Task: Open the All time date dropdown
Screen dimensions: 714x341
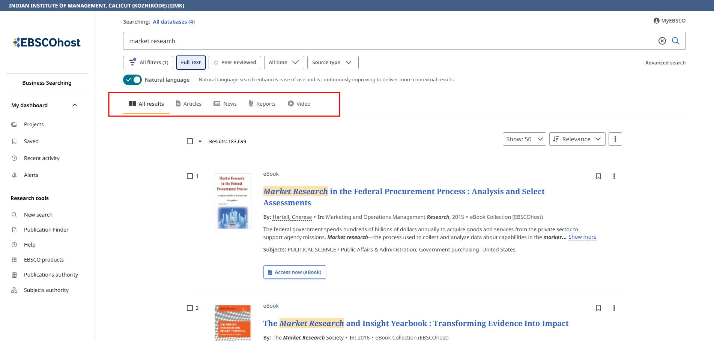Action: click(284, 63)
